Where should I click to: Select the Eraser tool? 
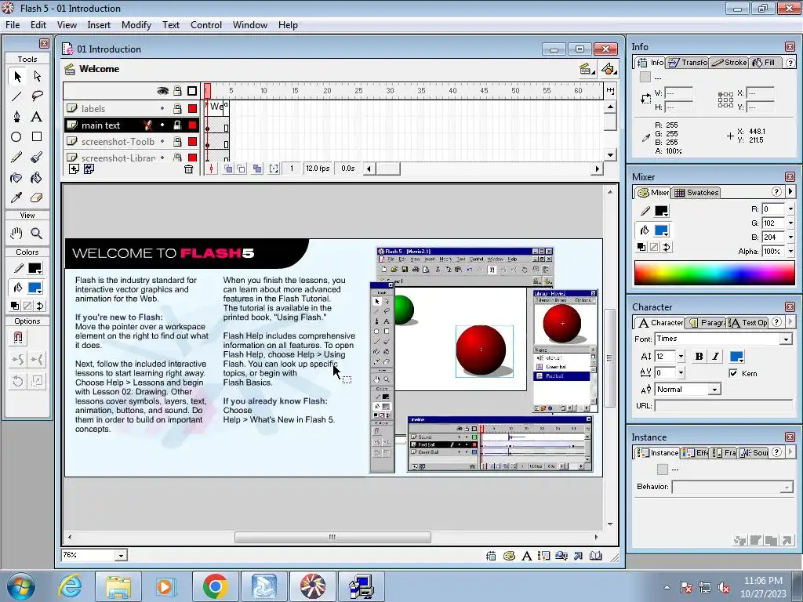tap(37, 198)
